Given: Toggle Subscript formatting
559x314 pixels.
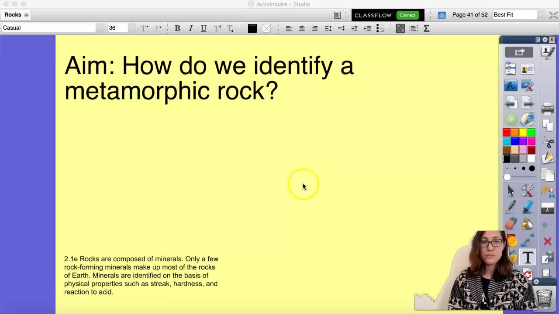Looking at the screenshot, I should pos(230,28).
